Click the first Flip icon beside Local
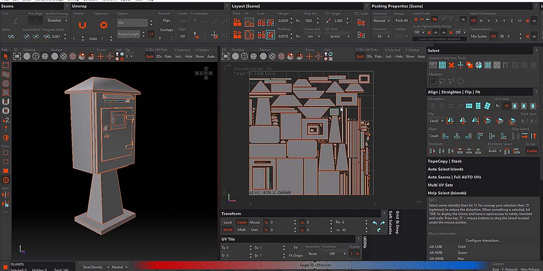Screen dimensions: 543x271 (x=450, y=121)
